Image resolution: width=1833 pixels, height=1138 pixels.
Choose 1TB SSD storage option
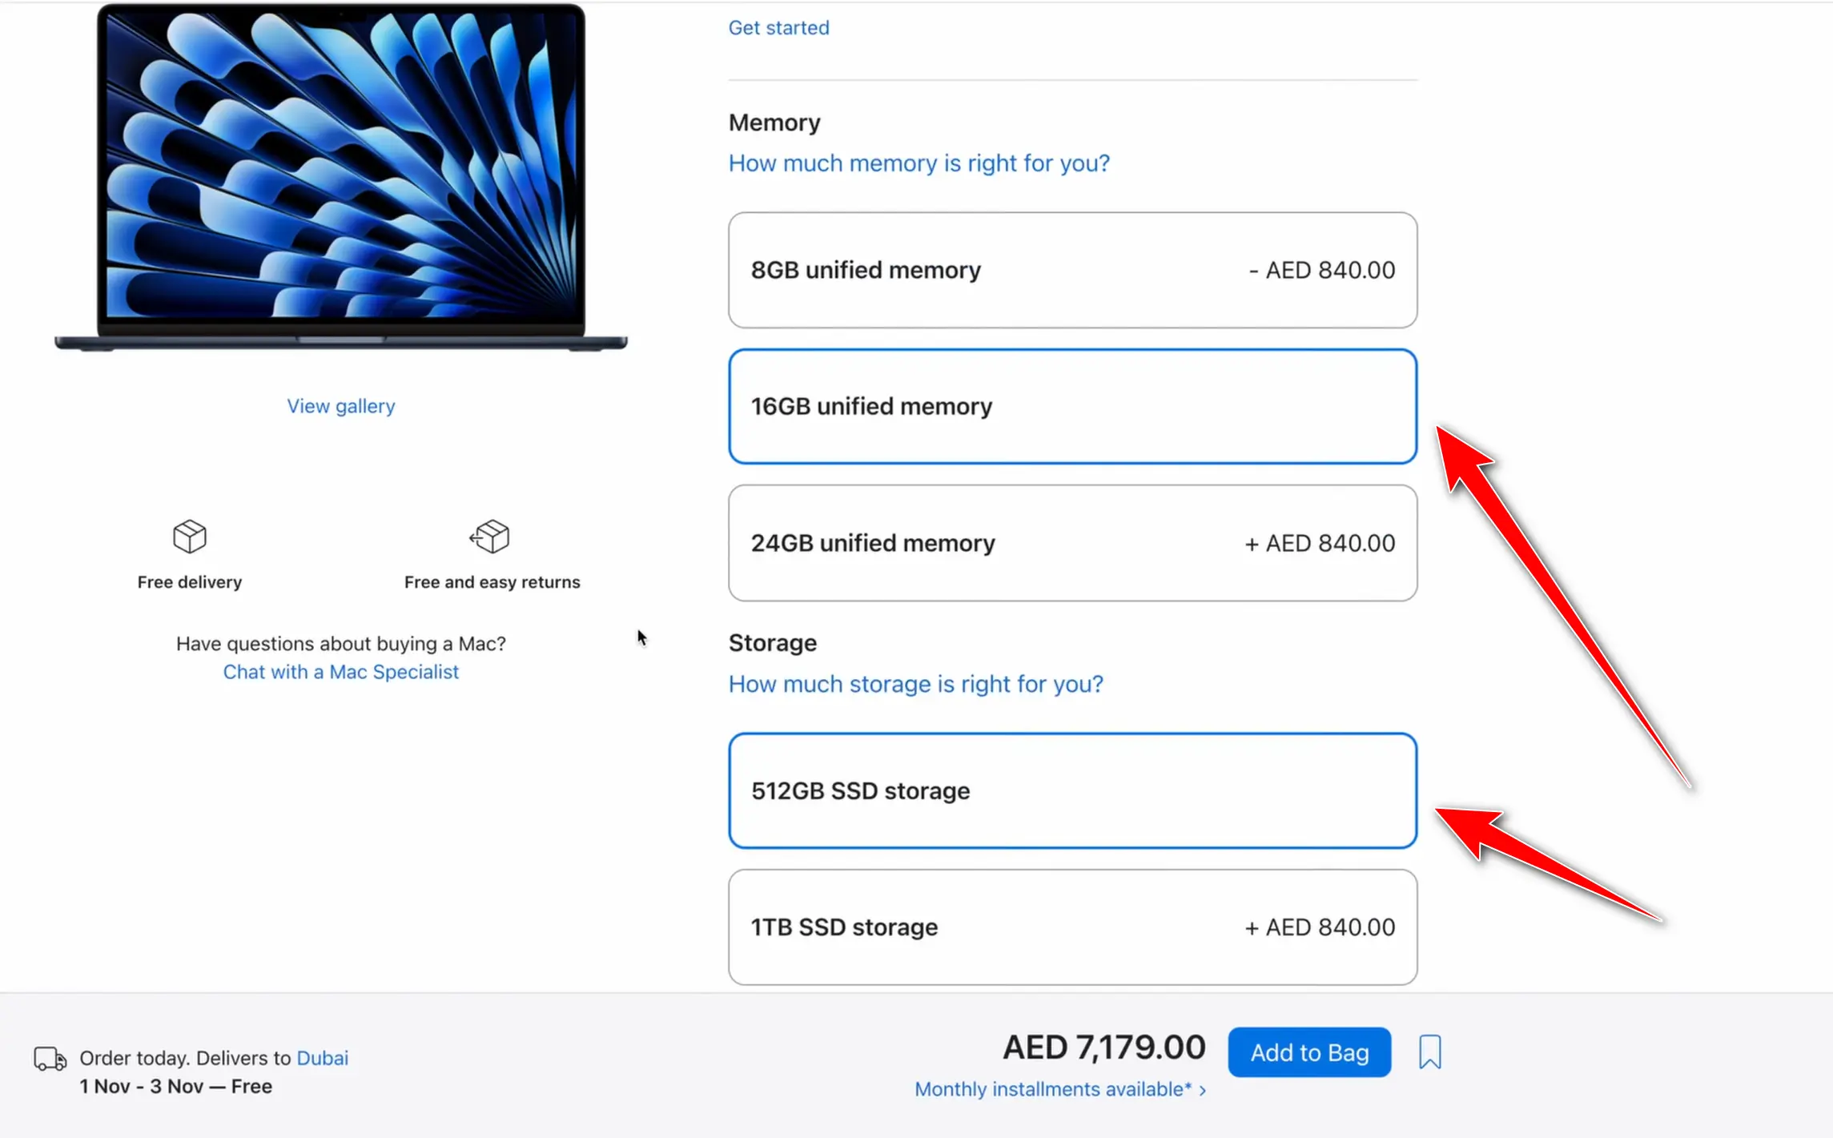click(1072, 927)
